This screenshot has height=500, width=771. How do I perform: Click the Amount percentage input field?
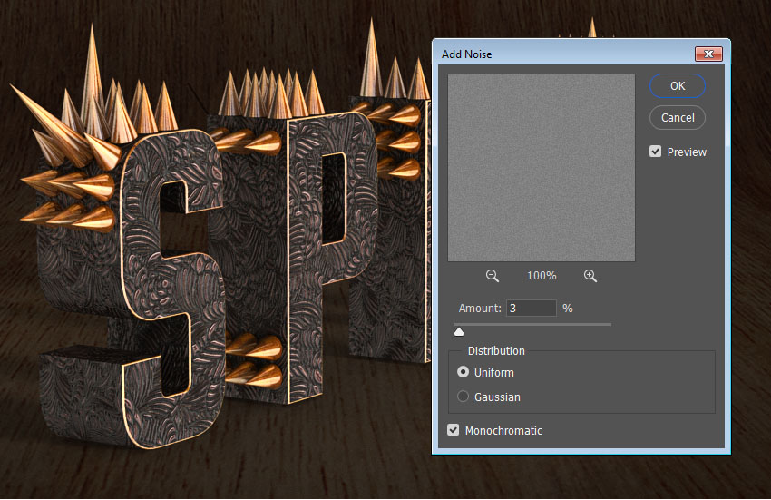[531, 308]
